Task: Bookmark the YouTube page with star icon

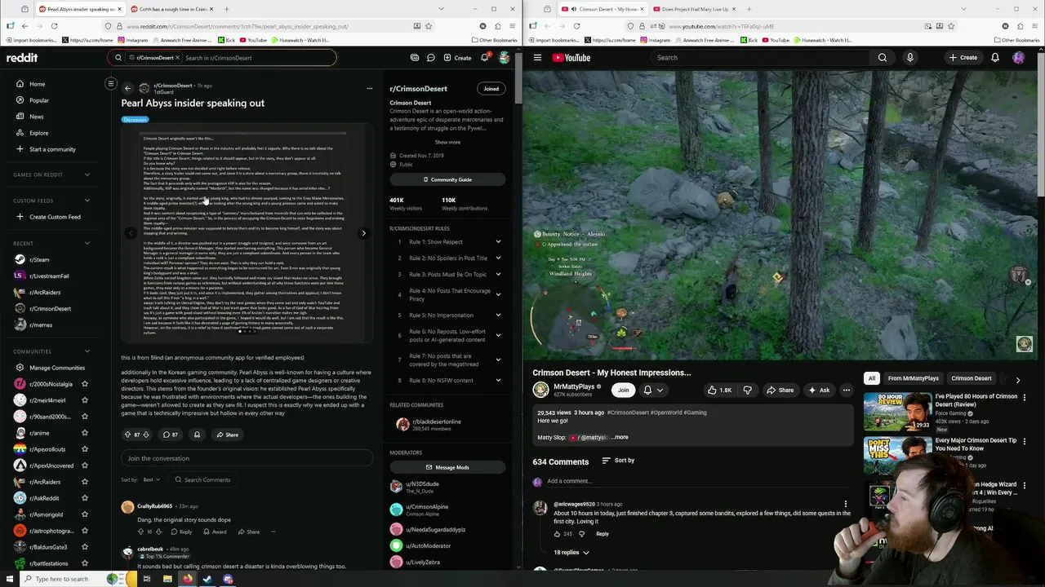Action: 950,26
